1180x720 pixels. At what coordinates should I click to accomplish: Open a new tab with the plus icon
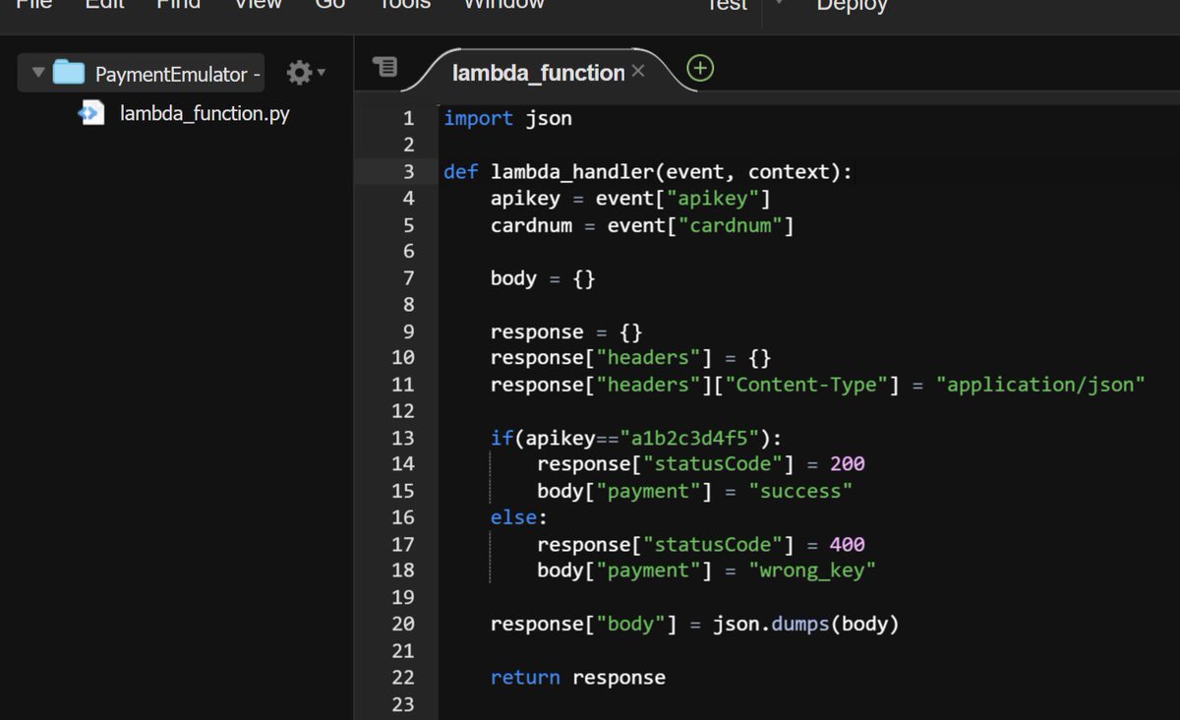point(700,68)
